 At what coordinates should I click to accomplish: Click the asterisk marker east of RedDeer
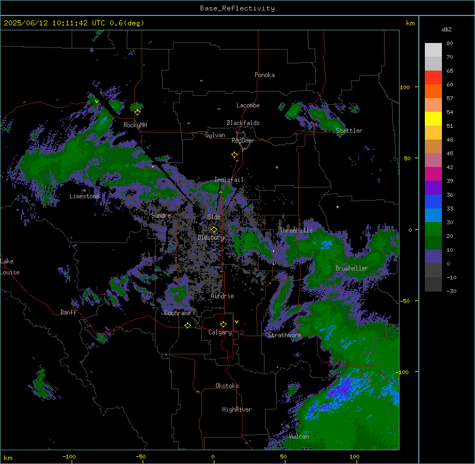tap(277, 167)
